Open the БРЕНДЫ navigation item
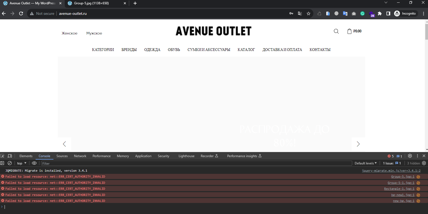This screenshot has width=428, height=214. [x=129, y=50]
